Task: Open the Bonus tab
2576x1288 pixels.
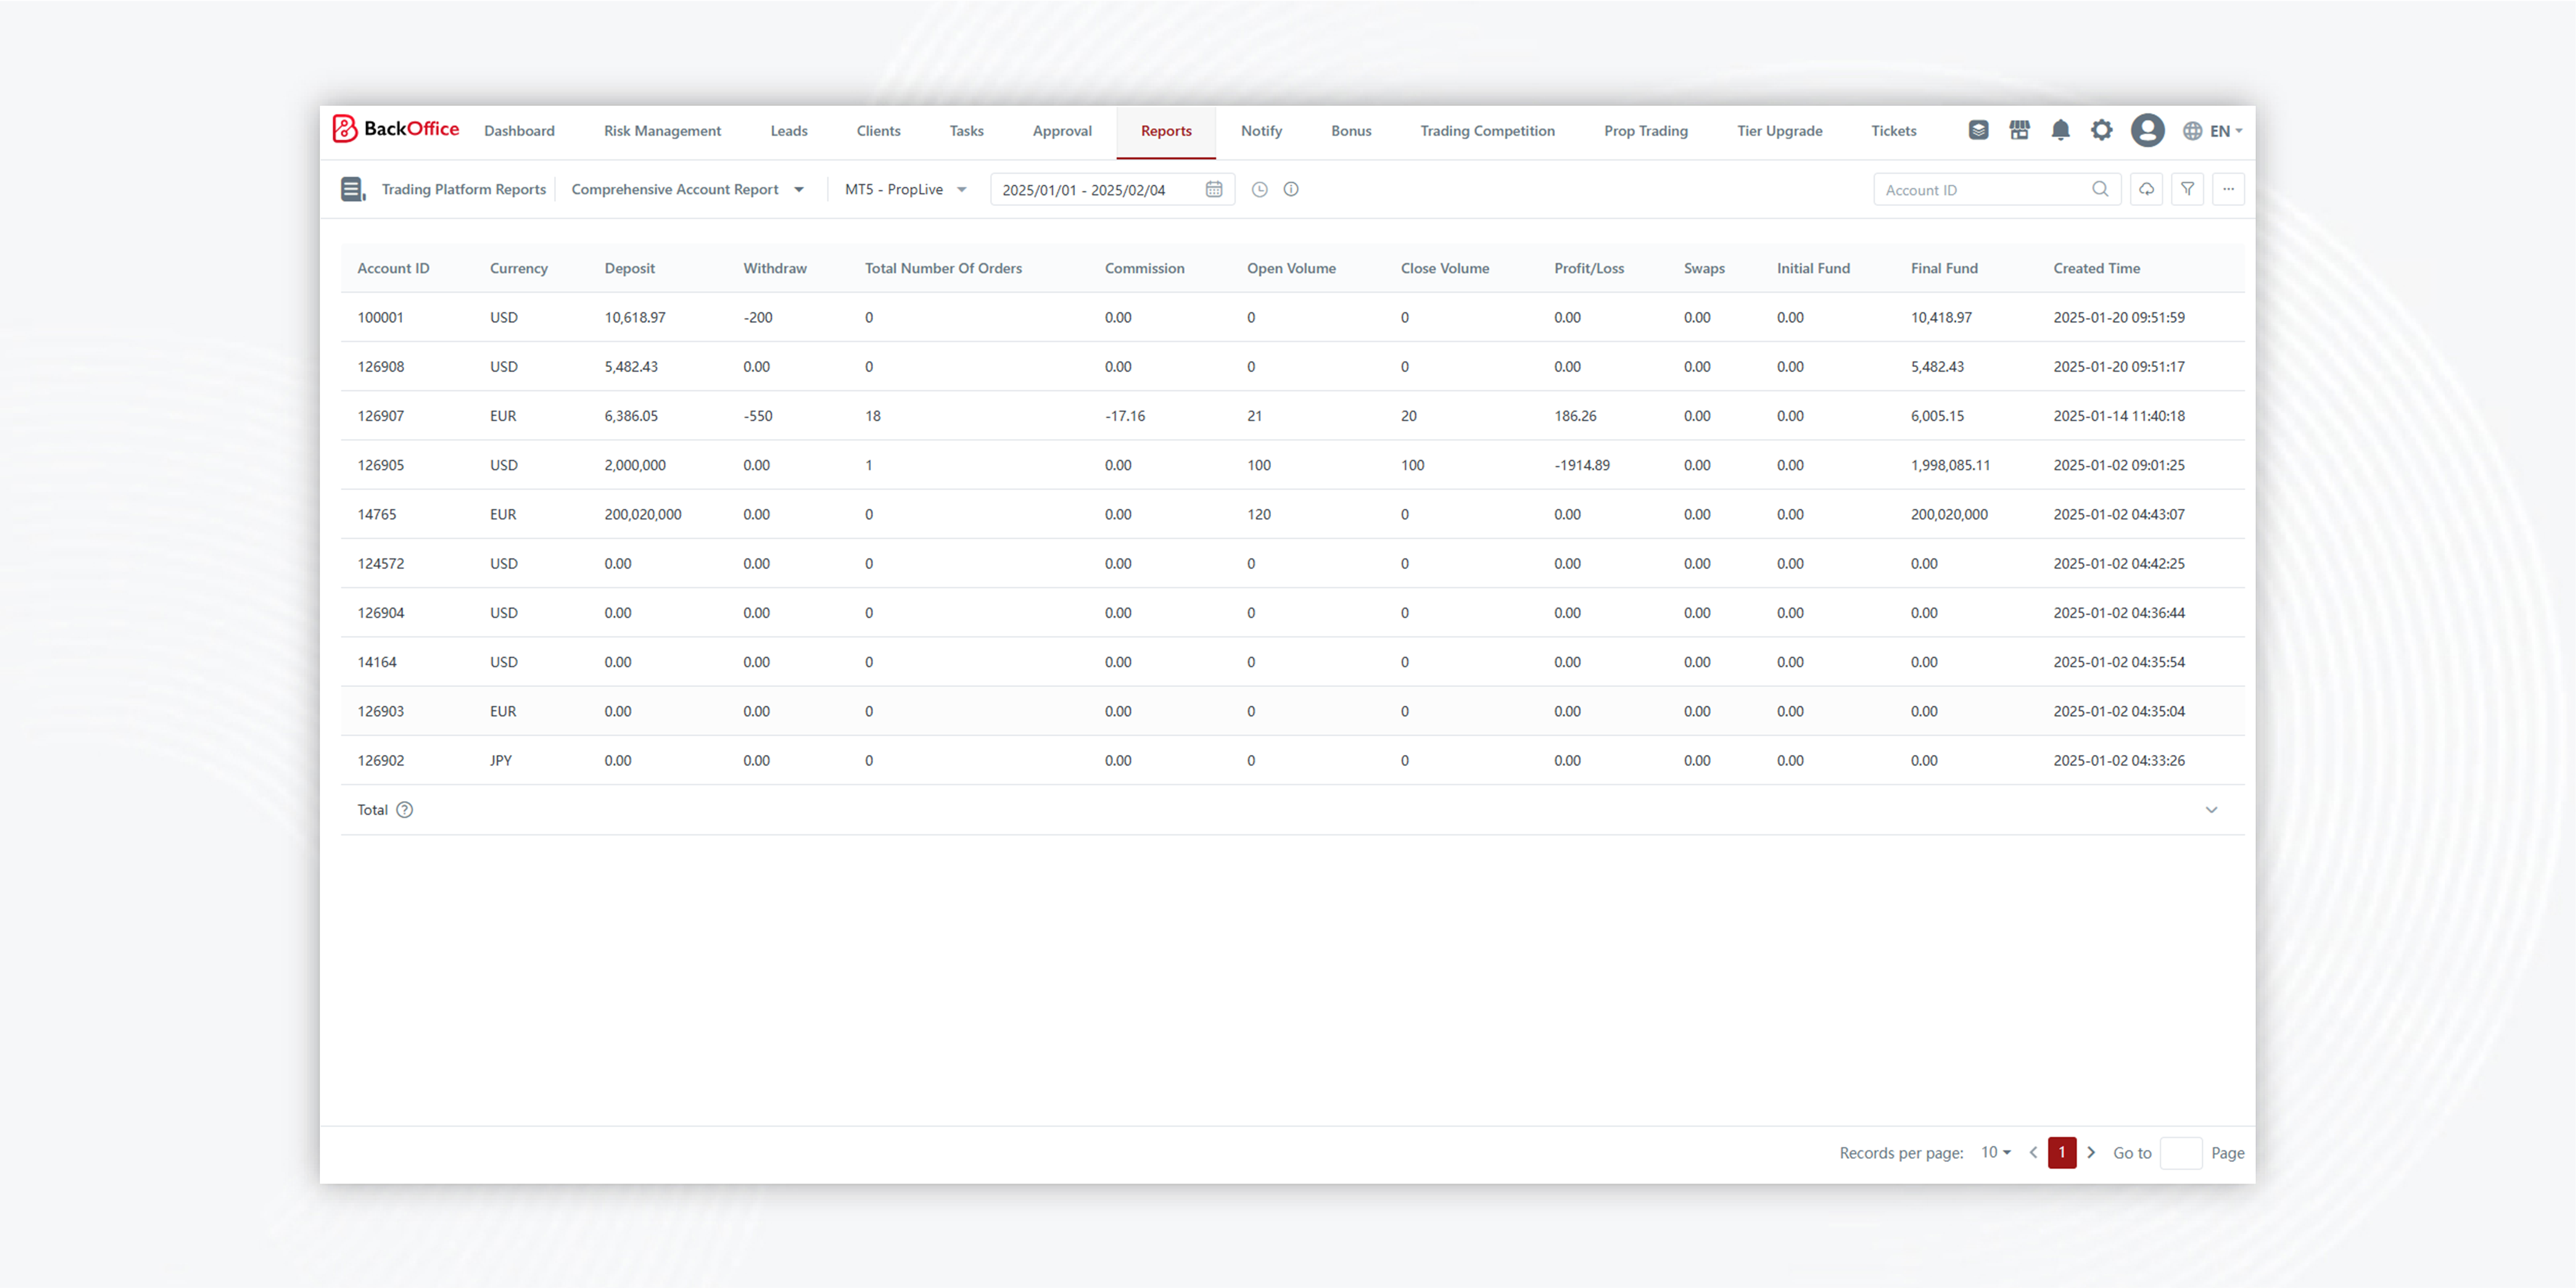Action: pos(1351,131)
